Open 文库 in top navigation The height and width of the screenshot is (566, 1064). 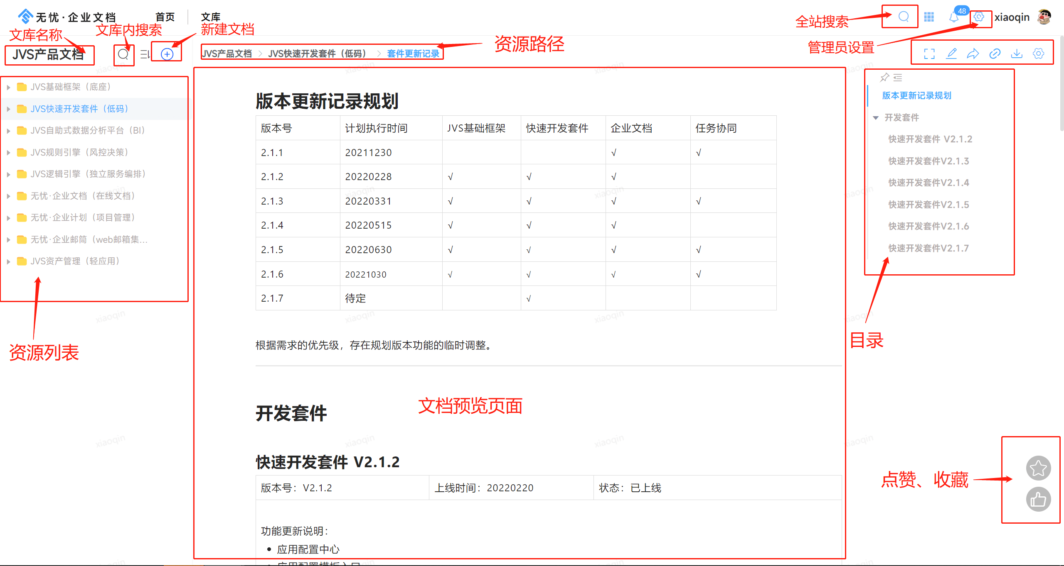[210, 17]
